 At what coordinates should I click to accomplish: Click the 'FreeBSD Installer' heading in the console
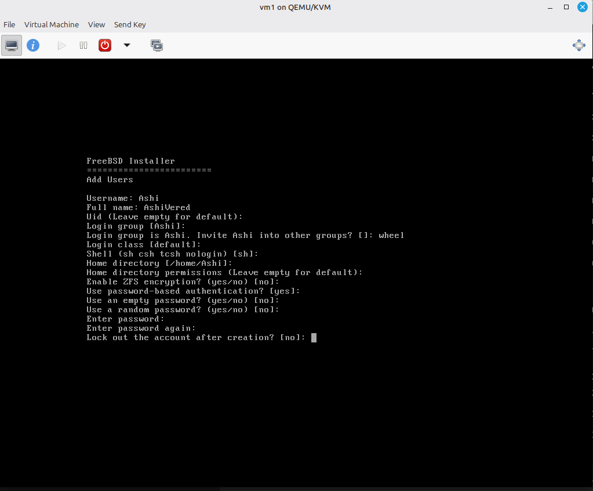(x=130, y=161)
